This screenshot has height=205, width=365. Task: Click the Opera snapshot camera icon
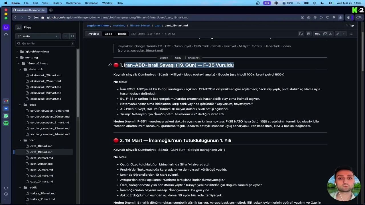[309, 17]
